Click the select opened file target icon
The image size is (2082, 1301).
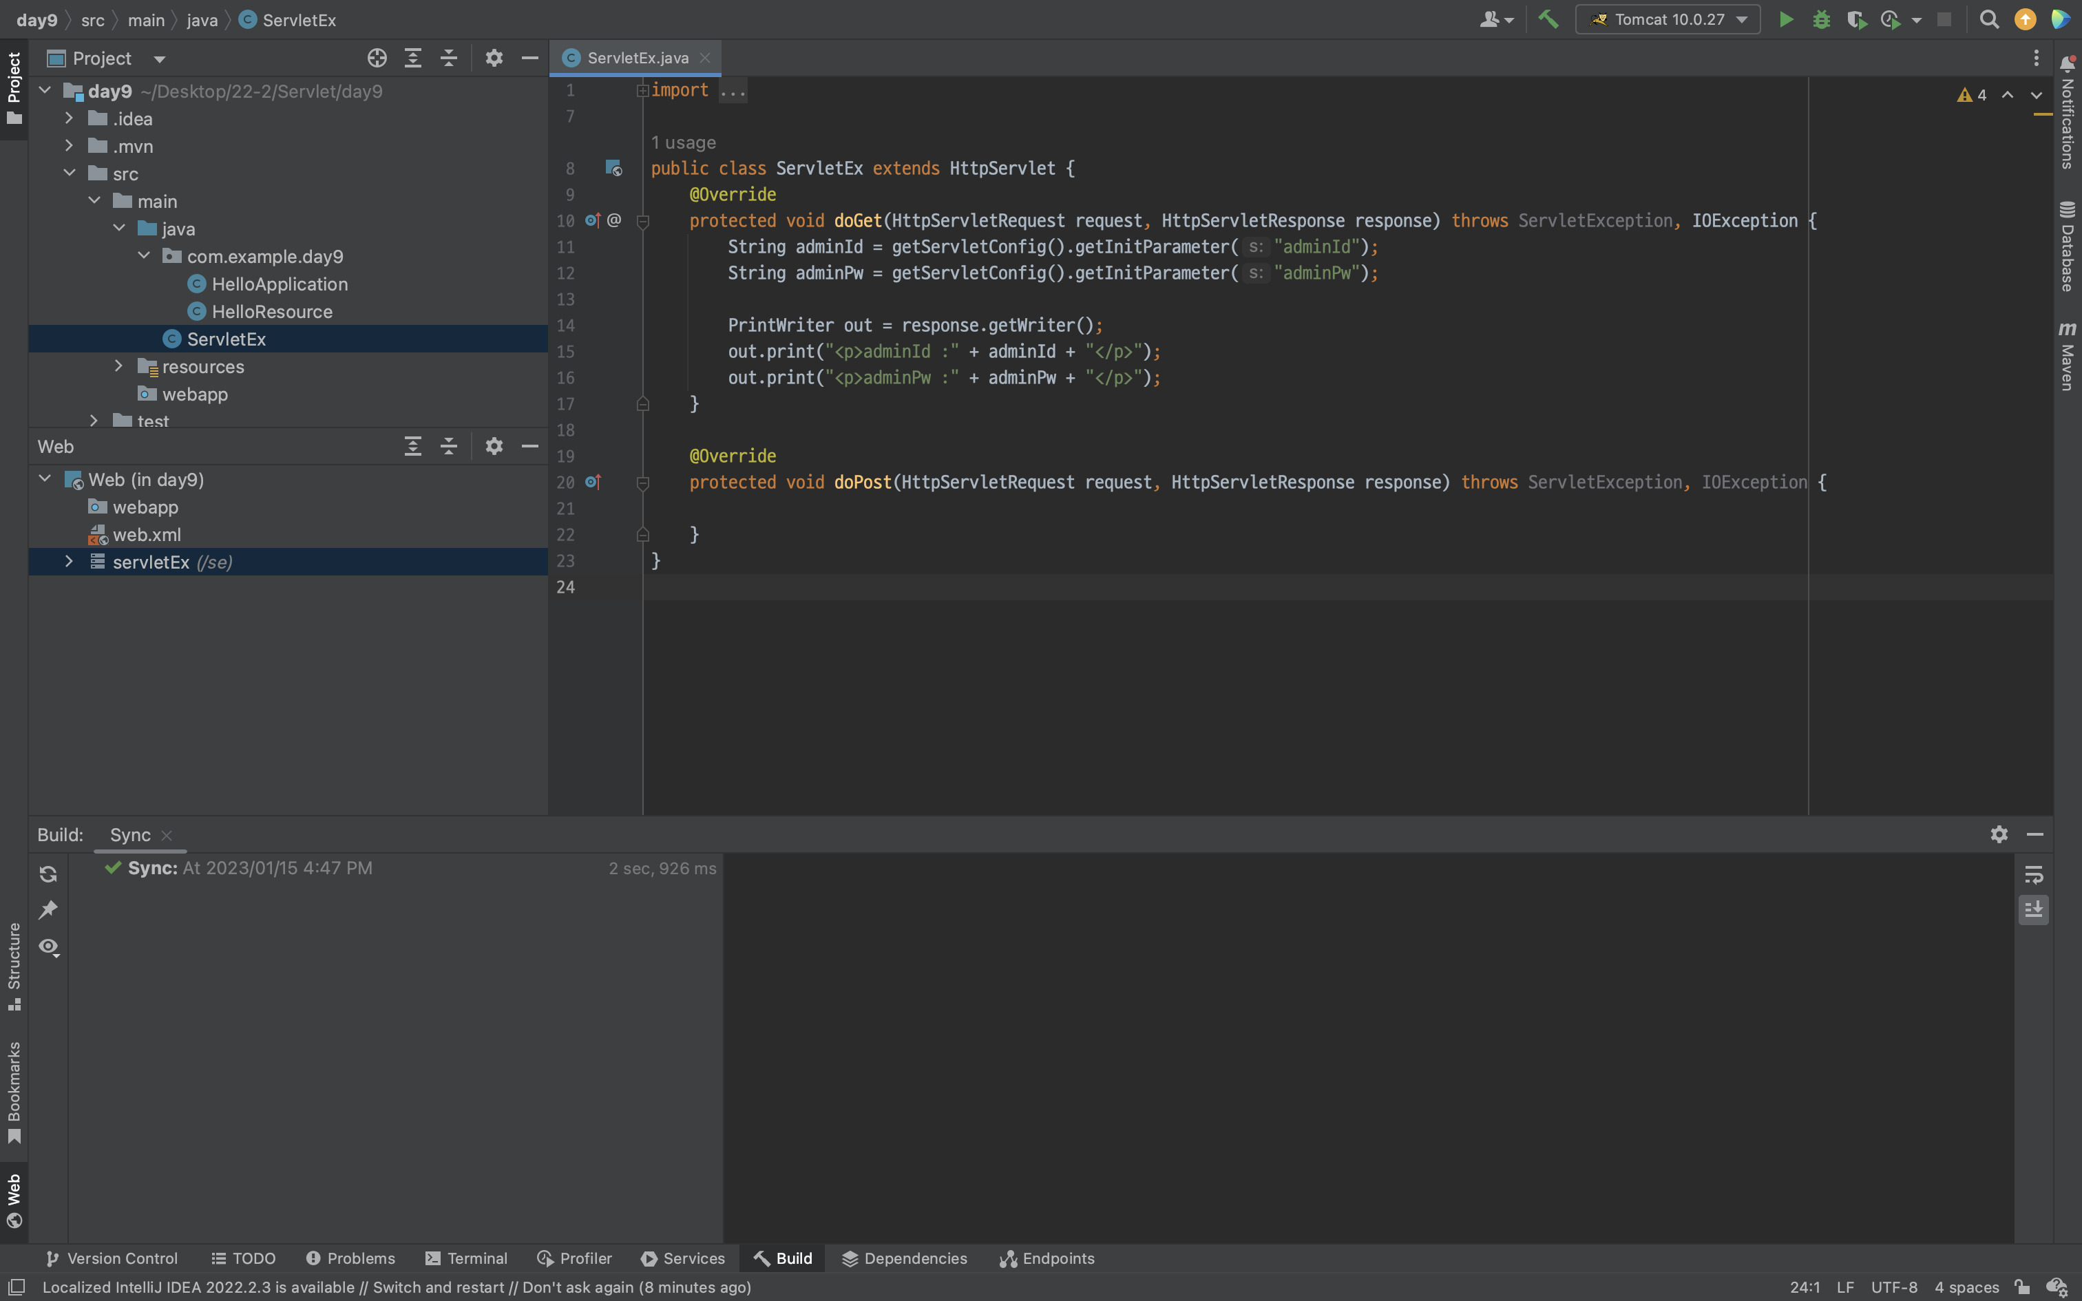coord(377,59)
